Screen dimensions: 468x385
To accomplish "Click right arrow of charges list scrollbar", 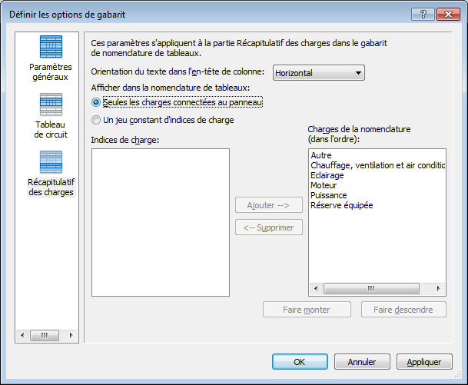I will 438,288.
